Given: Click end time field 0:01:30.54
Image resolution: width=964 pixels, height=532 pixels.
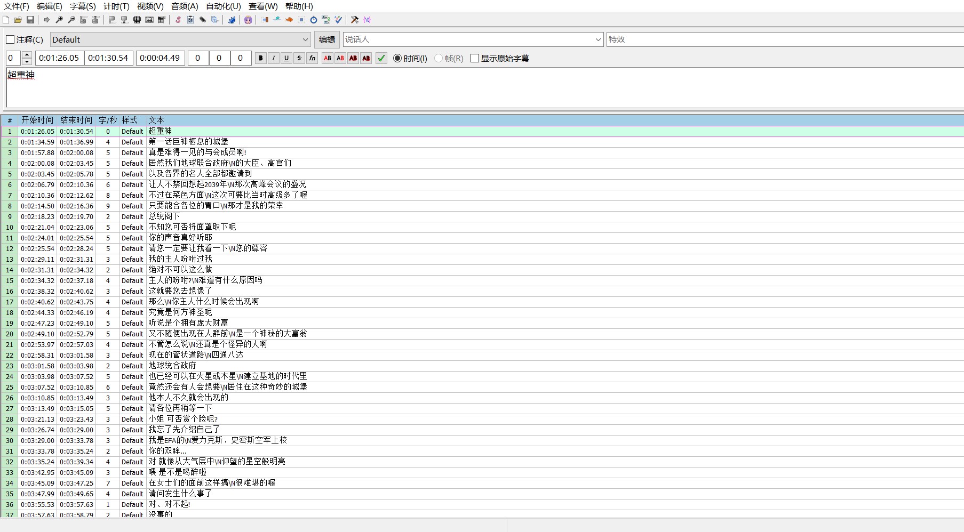Looking at the screenshot, I should [108, 58].
